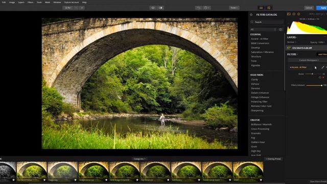Viewport: 327px width, 184px height.
Task: Show the info panel icon
Action: (x=298, y=14)
